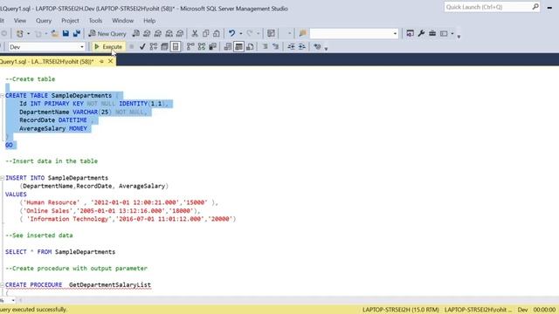Click the Execute query button
Viewport: 559px width, 314px height.
click(x=107, y=46)
